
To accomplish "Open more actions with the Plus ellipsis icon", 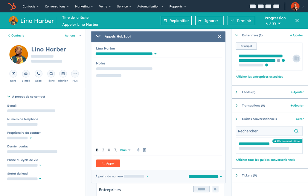I will click(75, 74).
